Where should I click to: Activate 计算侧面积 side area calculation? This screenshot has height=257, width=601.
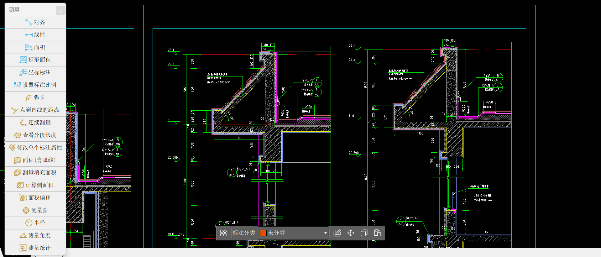[x=35, y=185]
